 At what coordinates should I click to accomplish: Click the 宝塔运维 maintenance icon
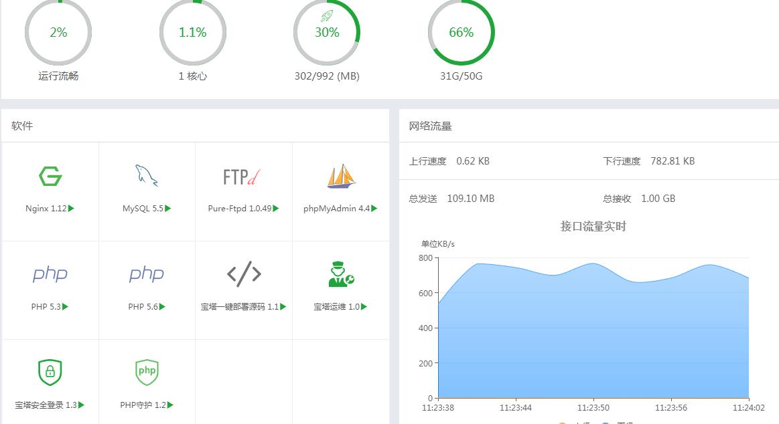point(340,274)
